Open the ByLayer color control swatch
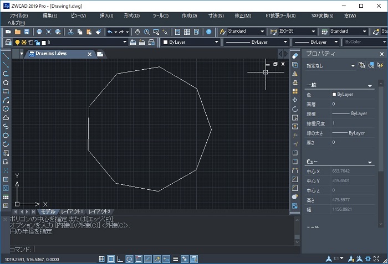 [x=166, y=42]
